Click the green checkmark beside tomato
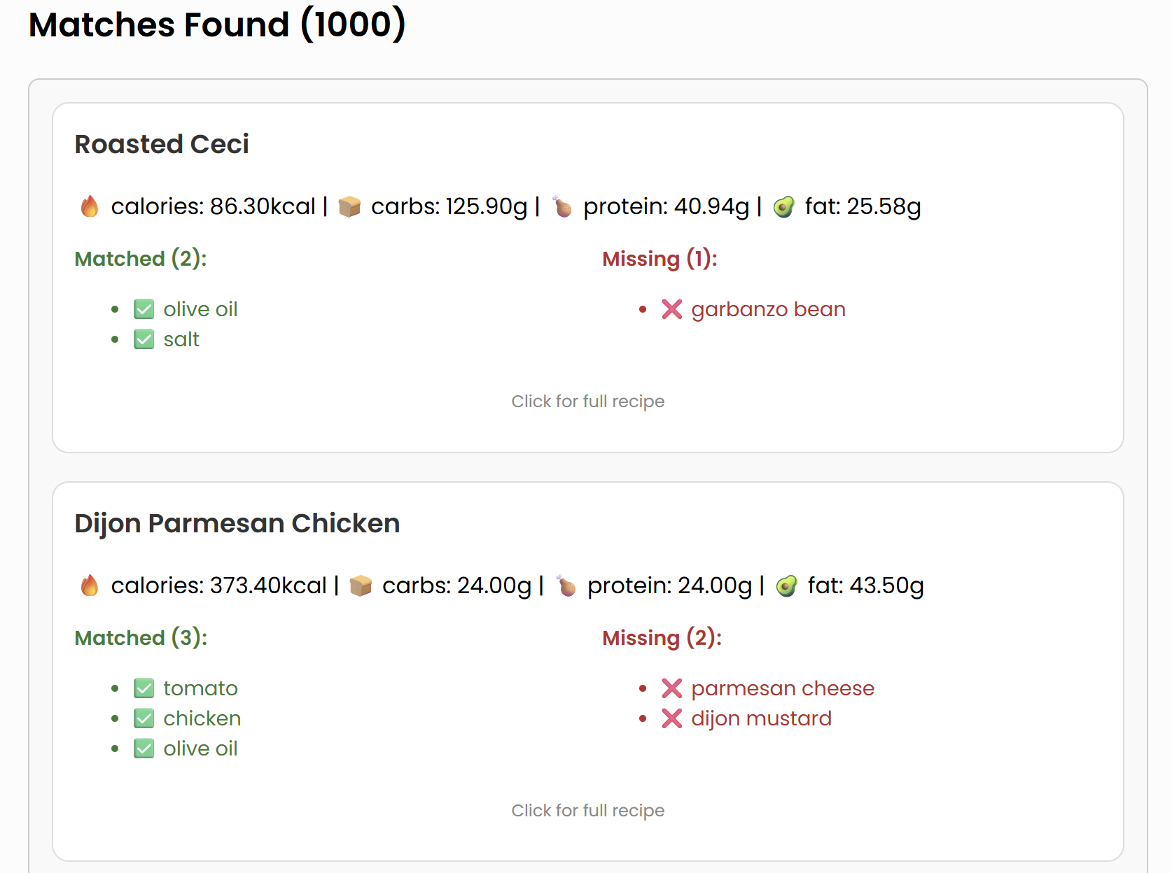This screenshot has width=1172, height=873. pyautogui.click(x=144, y=688)
